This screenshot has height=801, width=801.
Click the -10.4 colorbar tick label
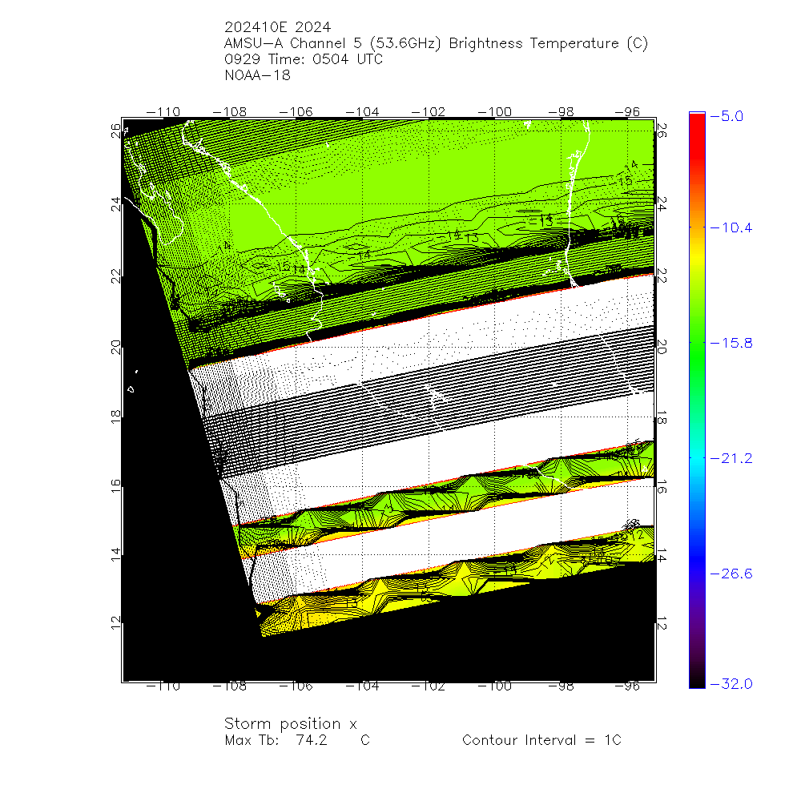tap(732, 228)
